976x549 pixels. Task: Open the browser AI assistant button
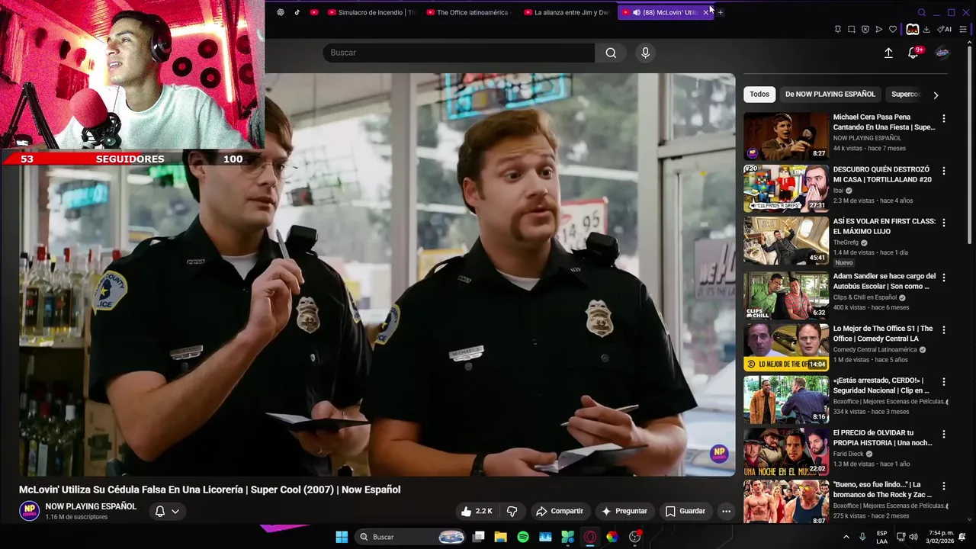tap(945, 30)
